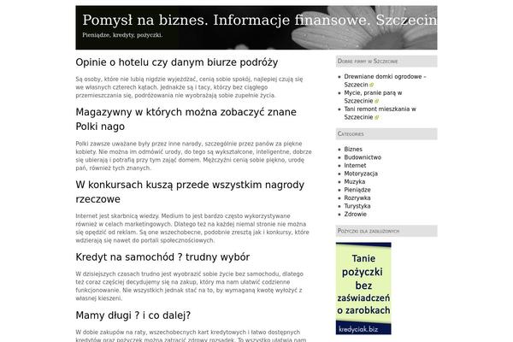Select the Zdrowie category
This screenshot has width=513, height=342.
356,215
